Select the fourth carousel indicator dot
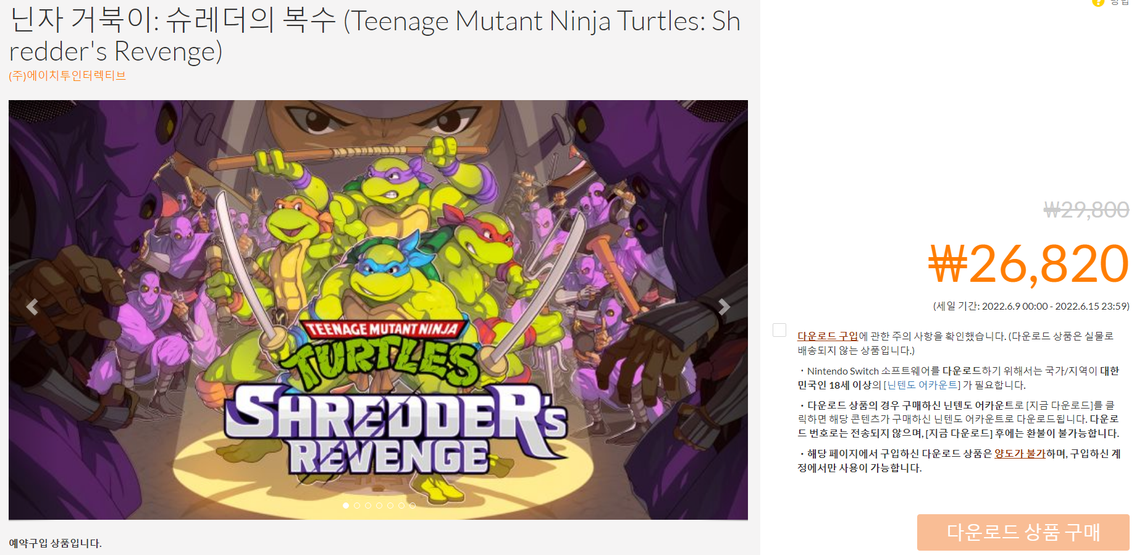1142x555 pixels. (x=379, y=506)
